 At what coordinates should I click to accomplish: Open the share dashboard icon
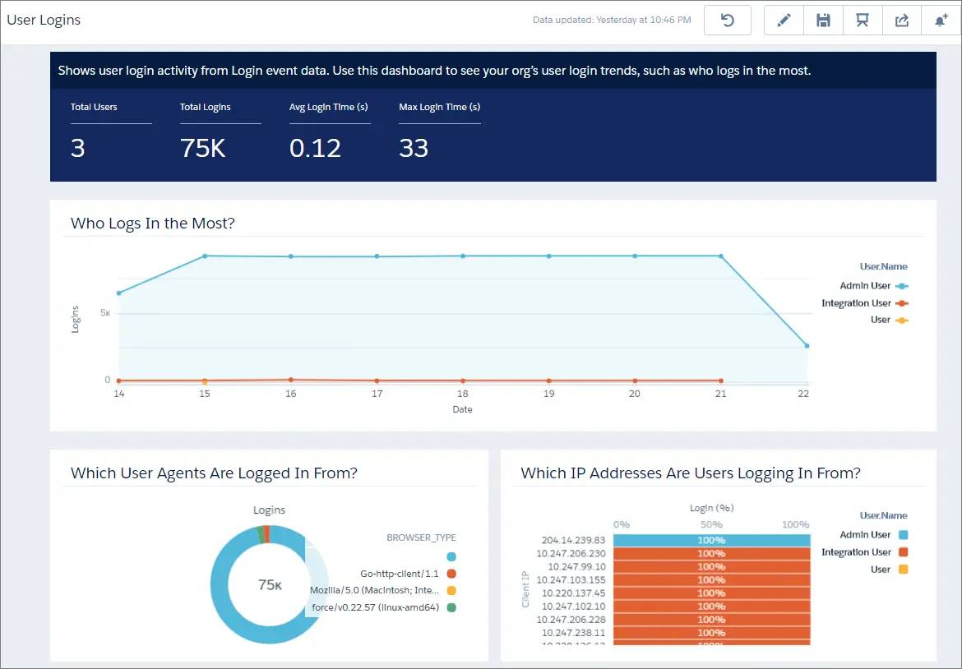coord(901,21)
